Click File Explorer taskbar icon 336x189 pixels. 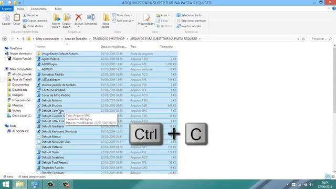20,184
